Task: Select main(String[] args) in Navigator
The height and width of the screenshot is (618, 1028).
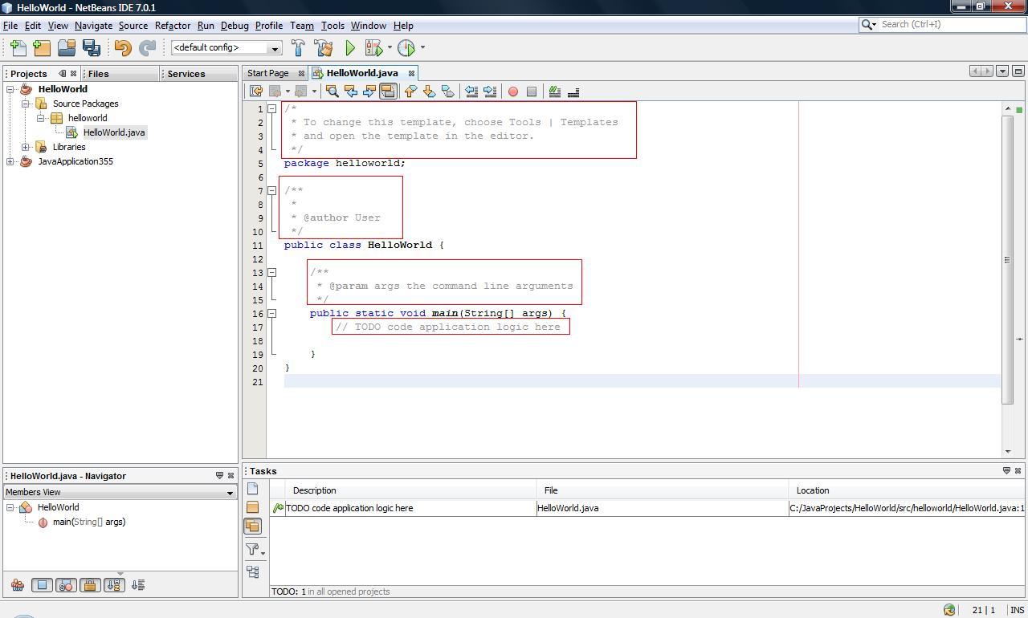Action: pos(89,522)
